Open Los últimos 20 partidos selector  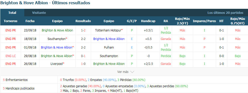(225, 13)
